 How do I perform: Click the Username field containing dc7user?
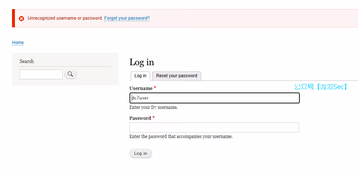click(214, 98)
